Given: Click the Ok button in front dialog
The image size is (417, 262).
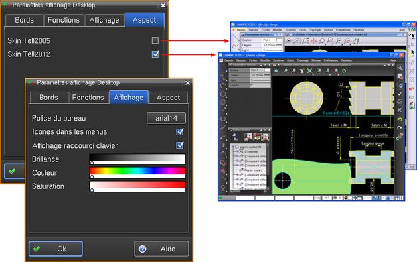Looking at the screenshot, I should coord(56,249).
